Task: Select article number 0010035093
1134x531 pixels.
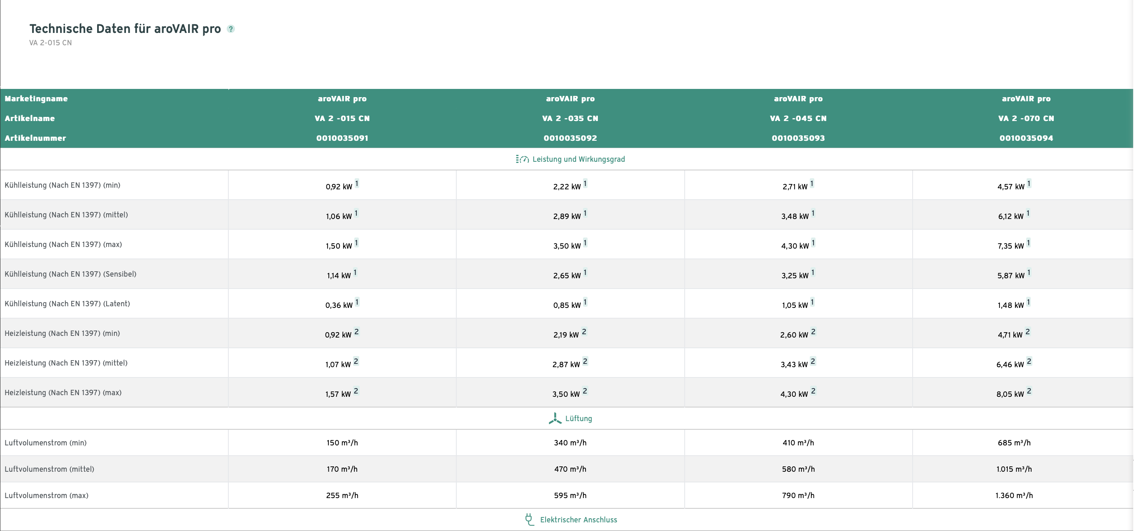Action: pyautogui.click(x=798, y=138)
